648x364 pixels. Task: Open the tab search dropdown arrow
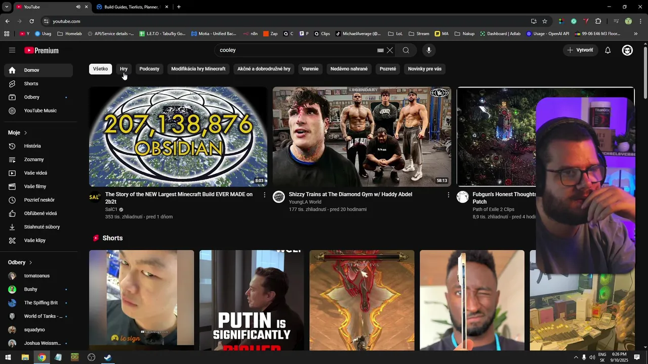click(7, 7)
